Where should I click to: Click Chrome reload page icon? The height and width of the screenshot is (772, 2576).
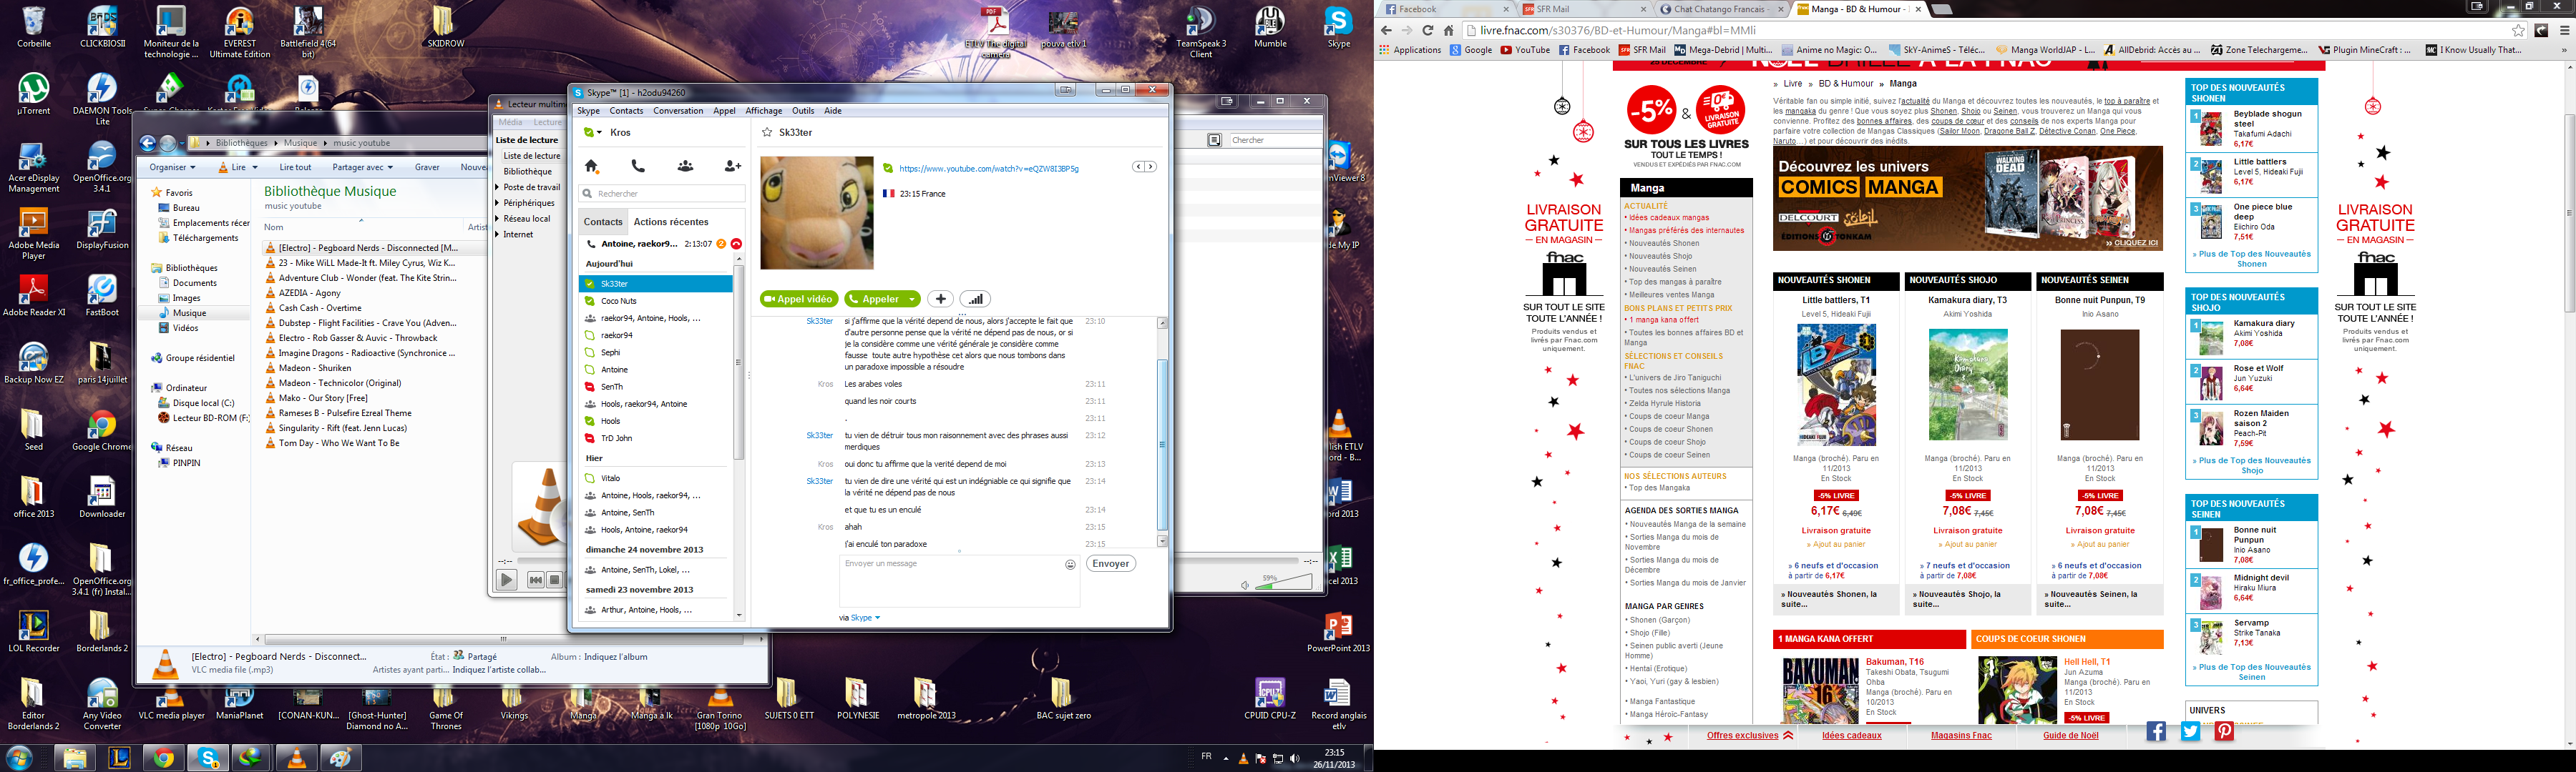(1428, 30)
